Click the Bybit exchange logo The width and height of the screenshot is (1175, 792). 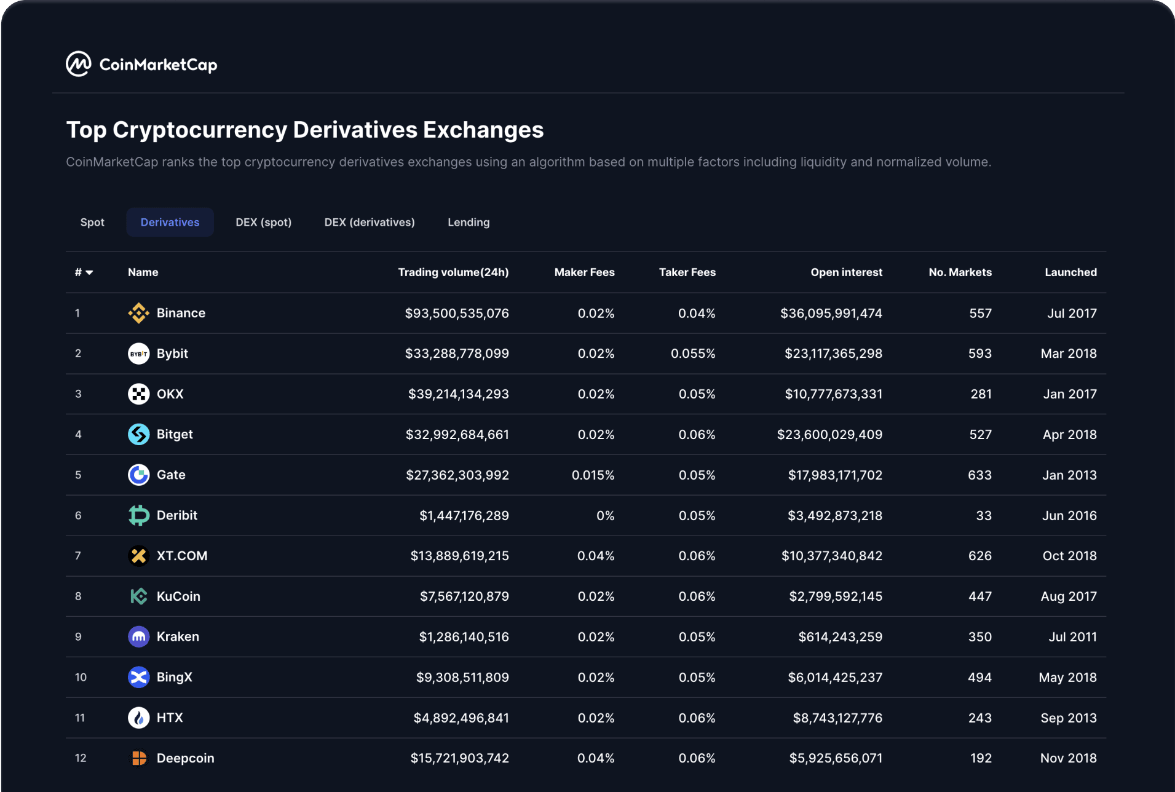(x=138, y=354)
